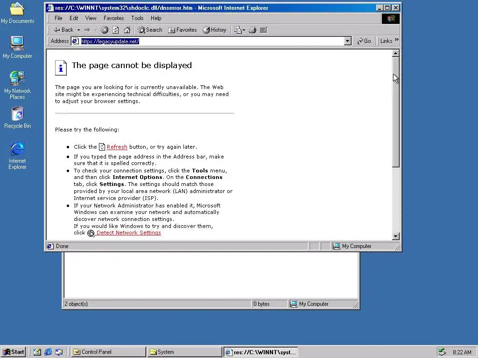Viewport: 478px width, 358px height.
Task: Select My Computer desktop icon
Action: [17, 47]
